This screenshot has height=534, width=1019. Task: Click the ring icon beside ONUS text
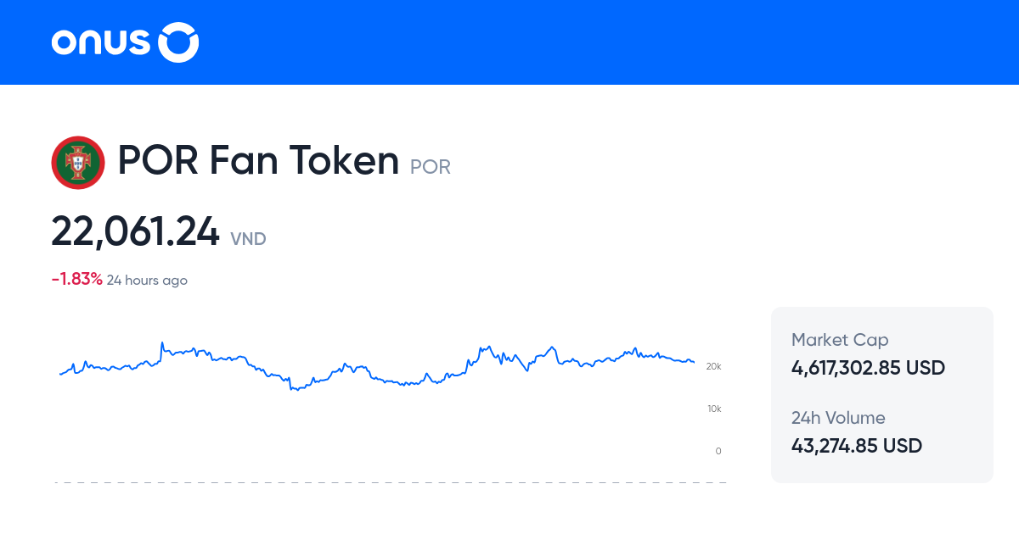(179, 42)
